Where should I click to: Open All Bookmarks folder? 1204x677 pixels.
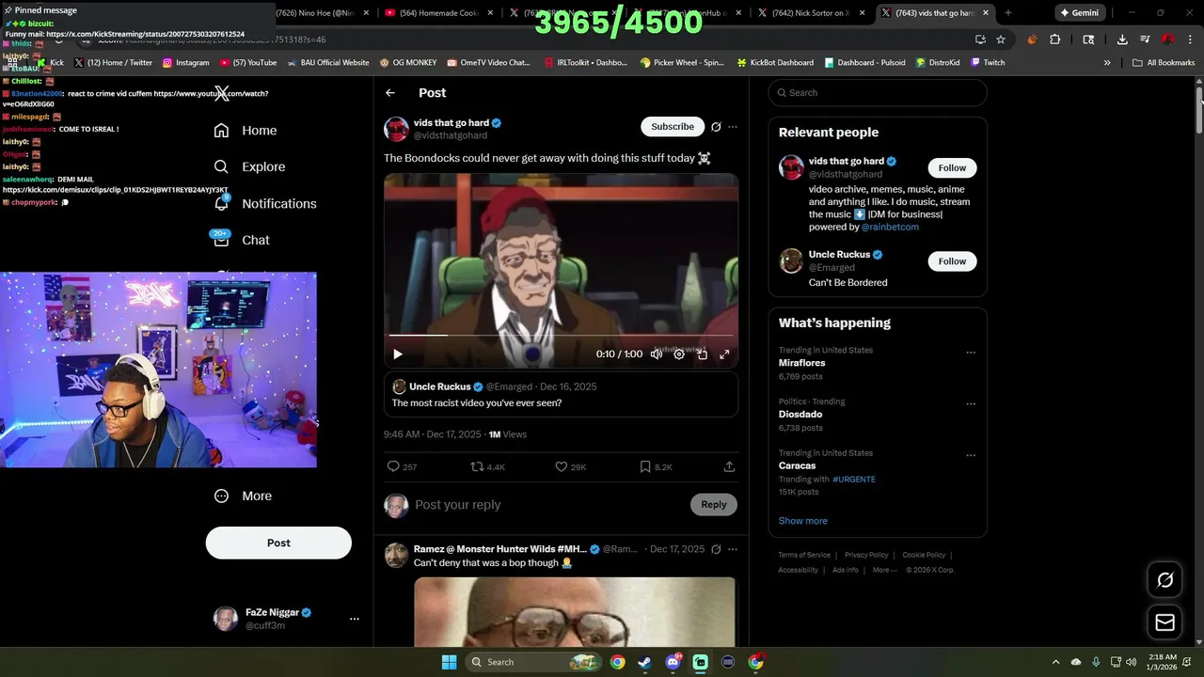pyautogui.click(x=1164, y=63)
